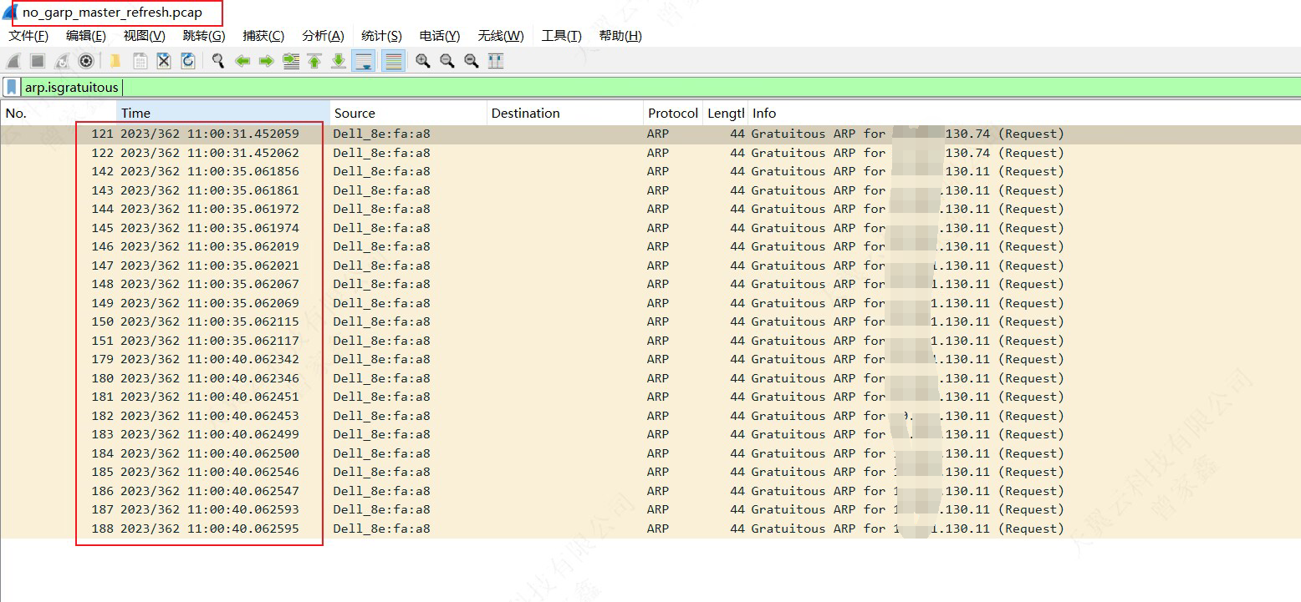Open the 分析(A) menu
The height and width of the screenshot is (602, 1301).
coord(323,36)
